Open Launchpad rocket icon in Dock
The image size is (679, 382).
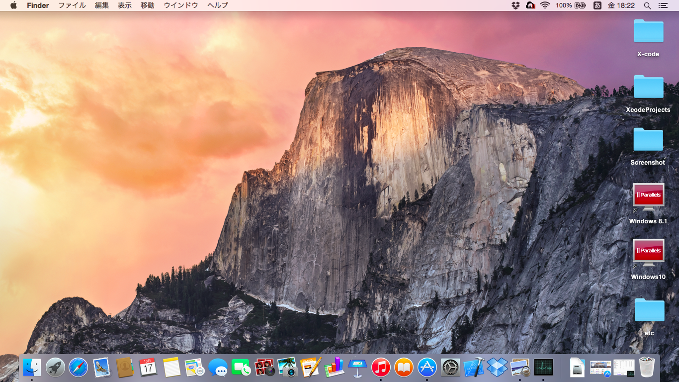point(55,368)
